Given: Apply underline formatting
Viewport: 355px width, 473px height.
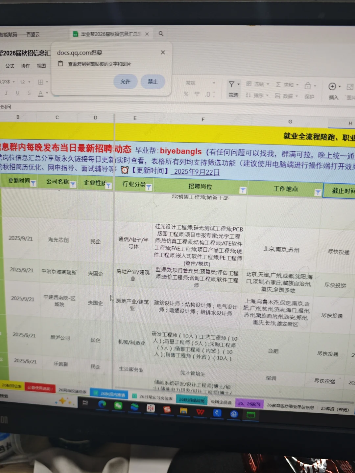Looking at the screenshot, I should (x=17, y=93).
